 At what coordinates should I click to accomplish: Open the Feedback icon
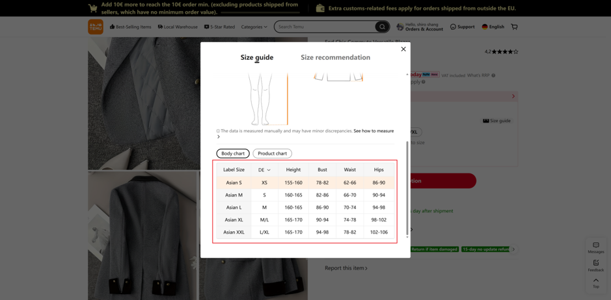click(x=596, y=266)
